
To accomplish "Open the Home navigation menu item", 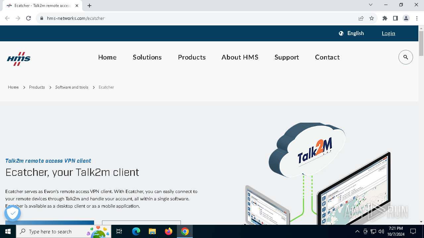I will [107, 57].
